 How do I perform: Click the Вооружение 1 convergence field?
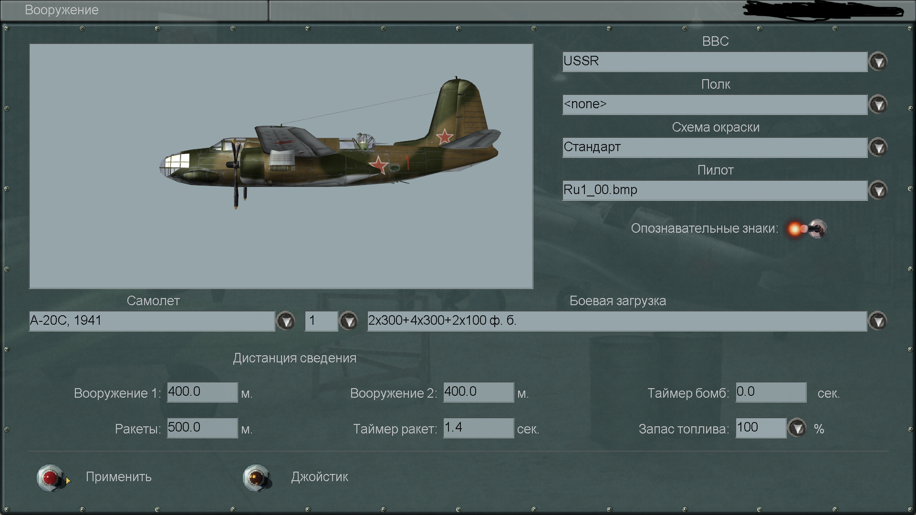tap(202, 392)
